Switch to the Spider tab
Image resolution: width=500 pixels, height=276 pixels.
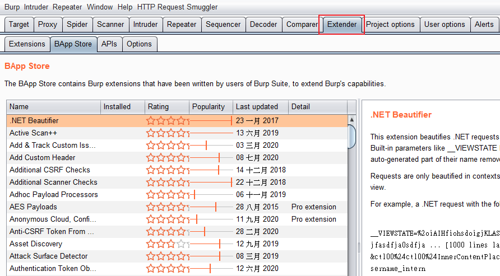[77, 25]
